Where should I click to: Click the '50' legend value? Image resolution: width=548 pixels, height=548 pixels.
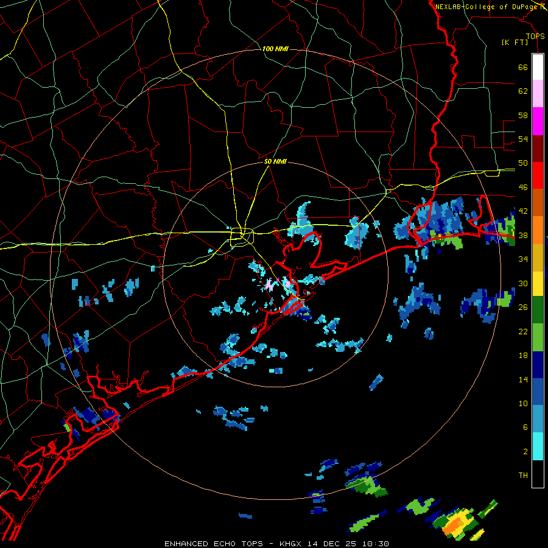click(523, 163)
